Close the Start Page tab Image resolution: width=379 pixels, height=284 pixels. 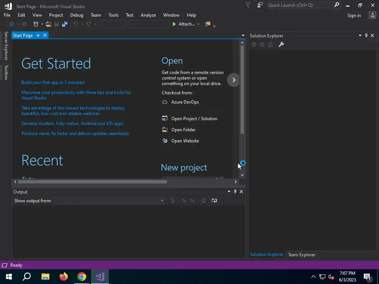tap(45, 35)
